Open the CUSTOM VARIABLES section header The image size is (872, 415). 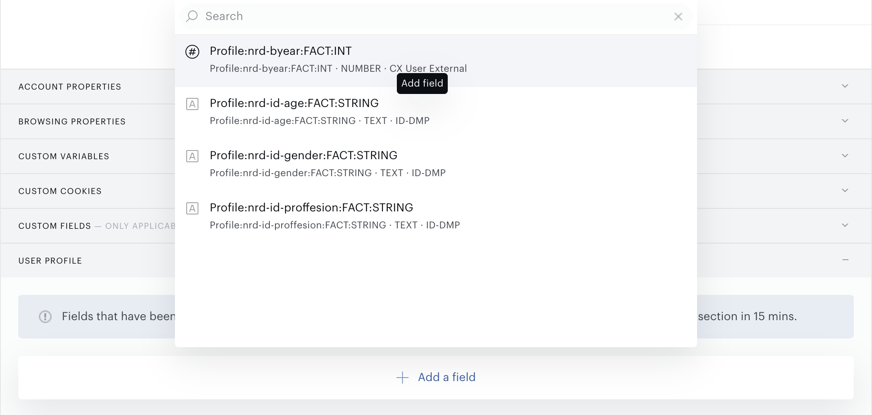click(64, 156)
